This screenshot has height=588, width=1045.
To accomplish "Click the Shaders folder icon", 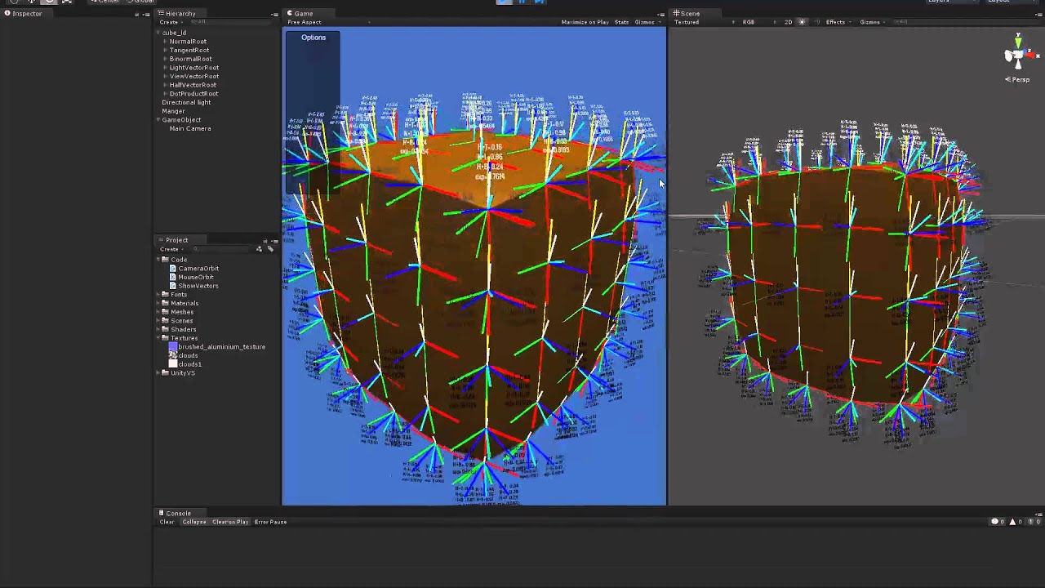I will click(166, 329).
